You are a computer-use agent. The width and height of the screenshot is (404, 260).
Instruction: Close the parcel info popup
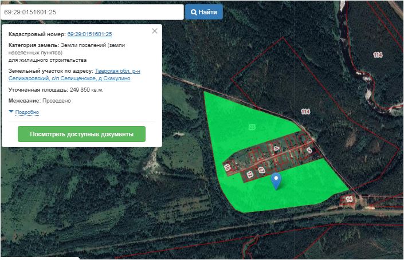click(155, 31)
